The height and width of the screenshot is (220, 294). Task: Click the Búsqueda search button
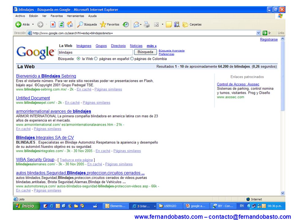(x=145, y=52)
